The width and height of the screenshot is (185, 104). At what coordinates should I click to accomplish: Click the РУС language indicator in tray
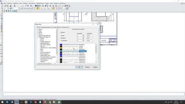[x=171, y=102]
